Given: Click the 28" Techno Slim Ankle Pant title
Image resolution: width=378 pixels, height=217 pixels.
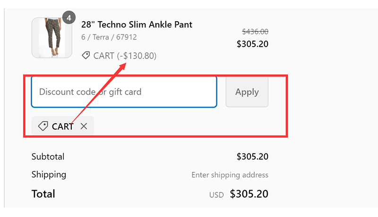Looking at the screenshot, I should 137,25.
